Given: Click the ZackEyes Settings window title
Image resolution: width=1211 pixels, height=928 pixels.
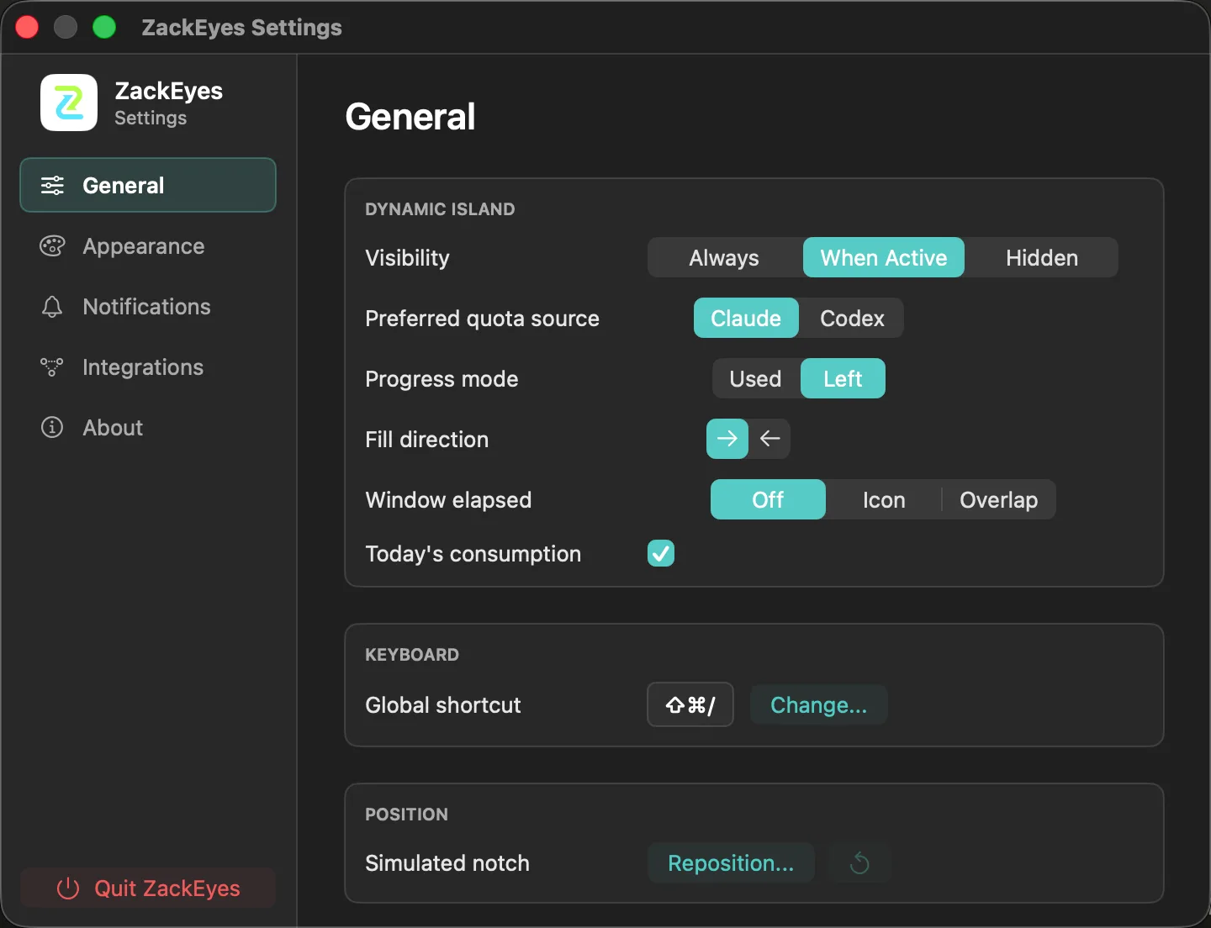Looking at the screenshot, I should (x=241, y=28).
